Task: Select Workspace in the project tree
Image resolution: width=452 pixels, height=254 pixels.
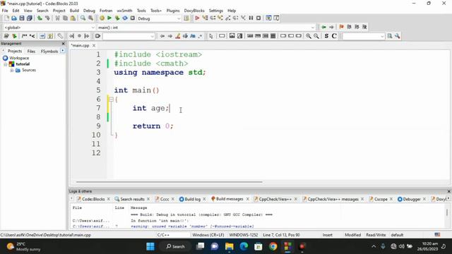Action: [x=19, y=58]
